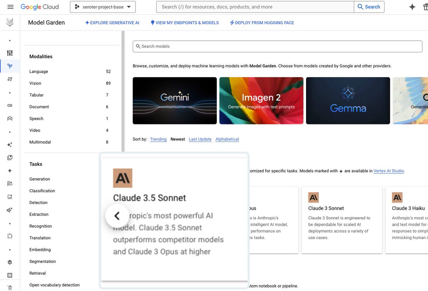
Task: Click the blue Search button
Action: click(369, 7)
